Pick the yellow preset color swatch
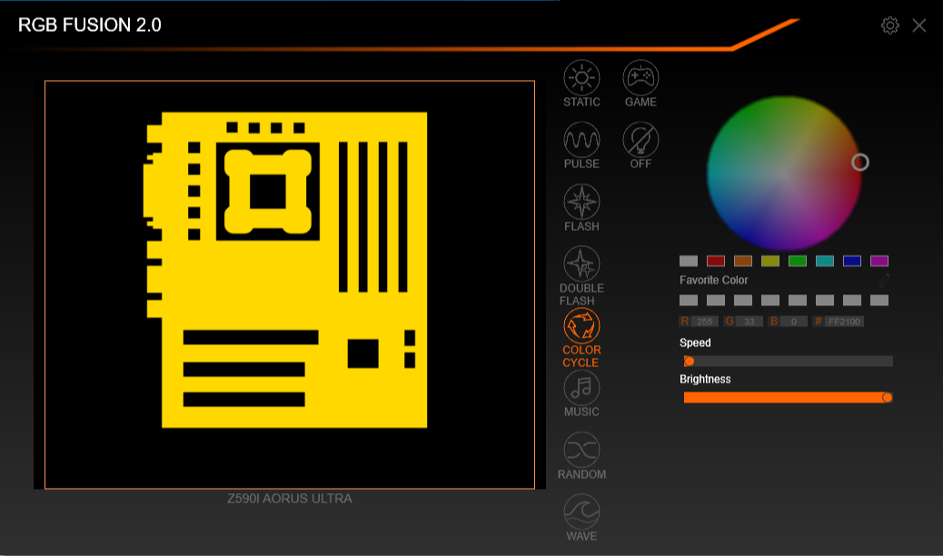 tap(770, 261)
